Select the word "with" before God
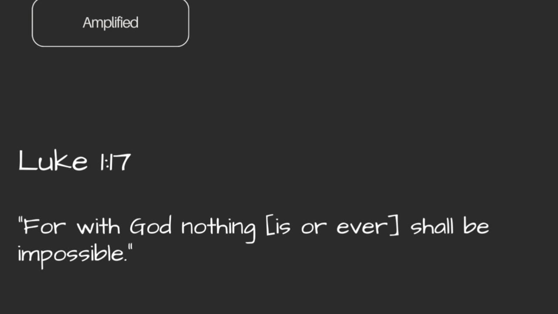 [98, 227]
